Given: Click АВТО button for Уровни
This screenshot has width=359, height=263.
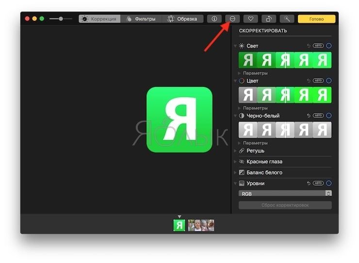Looking at the screenshot, I should tap(318, 183).
